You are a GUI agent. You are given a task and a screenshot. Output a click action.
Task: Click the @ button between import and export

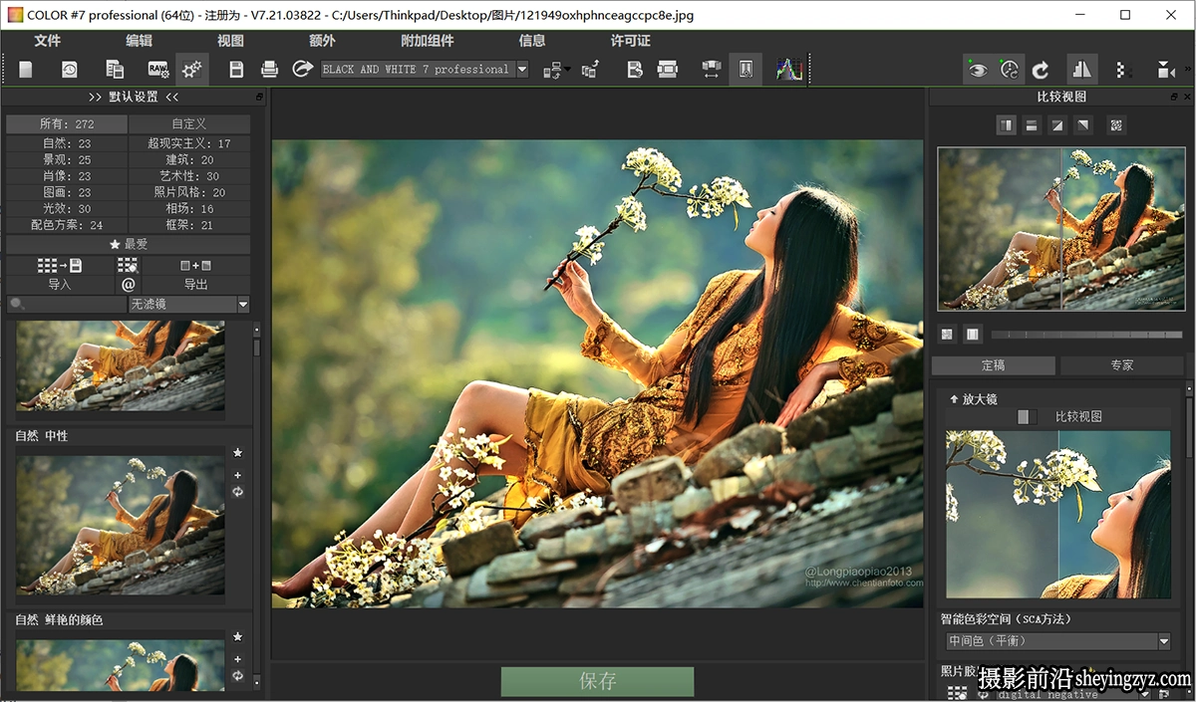(129, 285)
